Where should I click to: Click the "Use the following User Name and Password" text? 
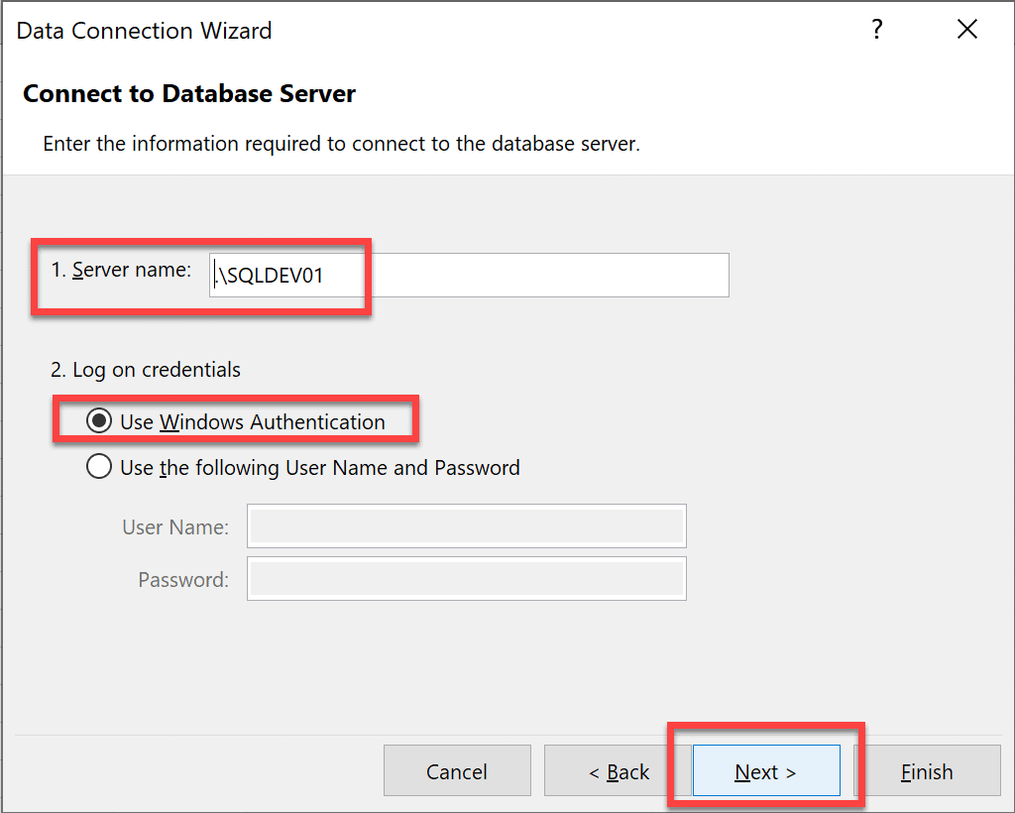[319, 467]
